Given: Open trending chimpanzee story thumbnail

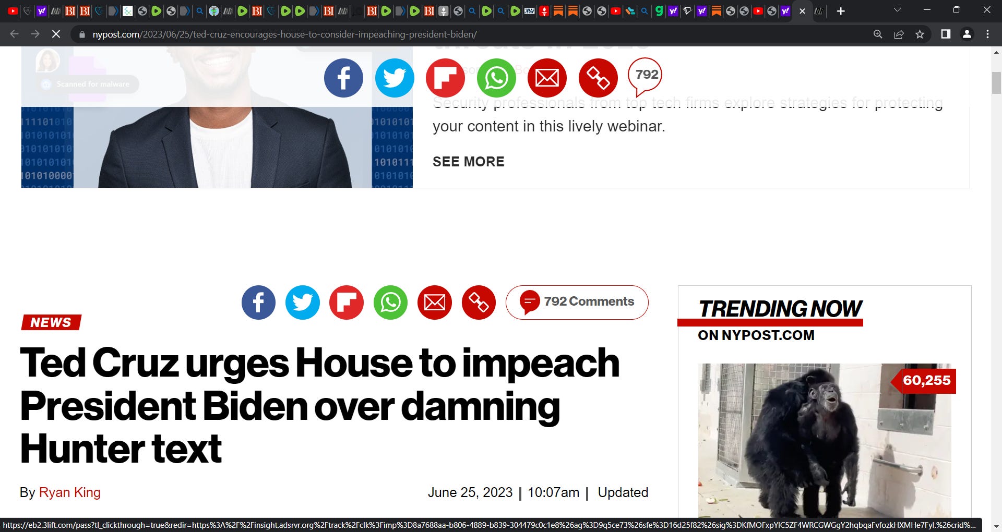Looking at the screenshot, I should pos(825,441).
